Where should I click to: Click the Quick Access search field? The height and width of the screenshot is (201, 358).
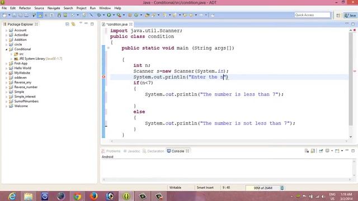(x=312, y=15)
